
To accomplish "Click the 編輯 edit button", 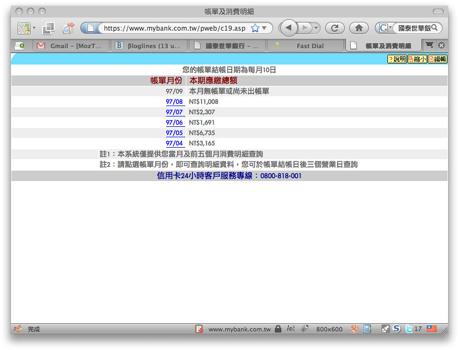I will 437,59.
